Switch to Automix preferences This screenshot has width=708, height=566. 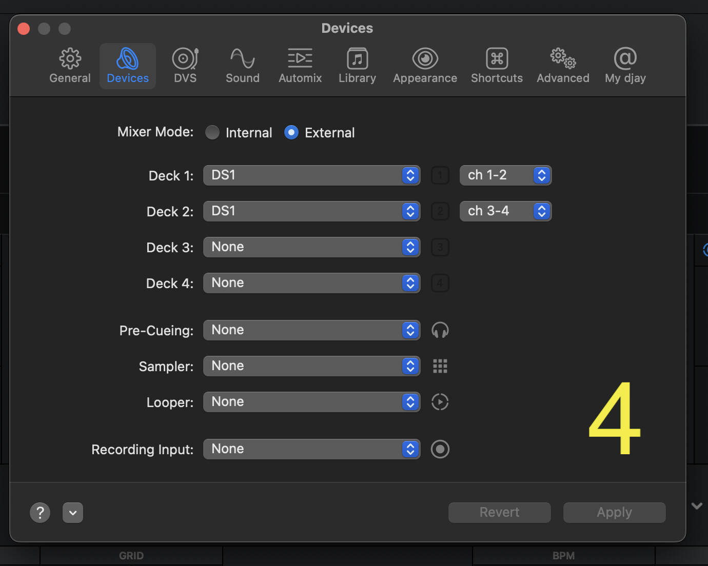(x=300, y=66)
